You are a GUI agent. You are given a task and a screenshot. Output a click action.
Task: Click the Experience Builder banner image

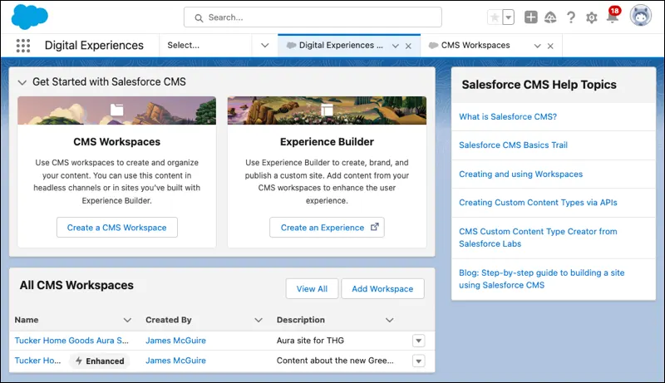point(327,110)
